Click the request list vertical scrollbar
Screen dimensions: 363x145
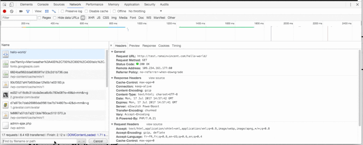pos(107,68)
